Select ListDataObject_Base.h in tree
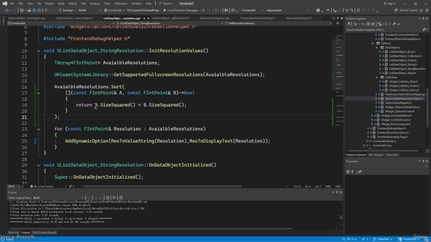 pyautogui.click(x=402, y=52)
